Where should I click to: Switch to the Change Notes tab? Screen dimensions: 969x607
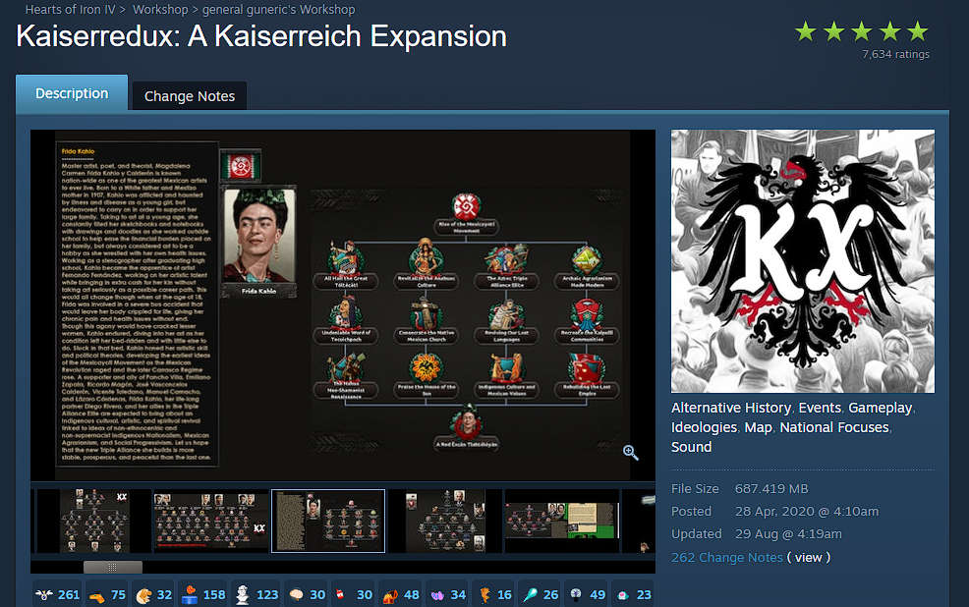point(188,95)
